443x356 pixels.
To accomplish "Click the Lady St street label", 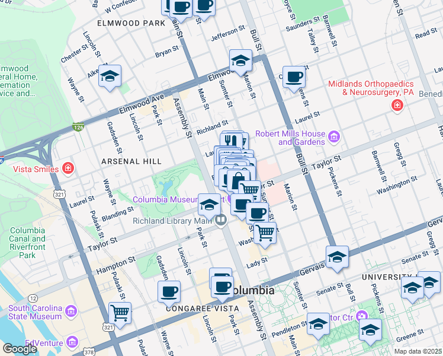I will (257, 263).
